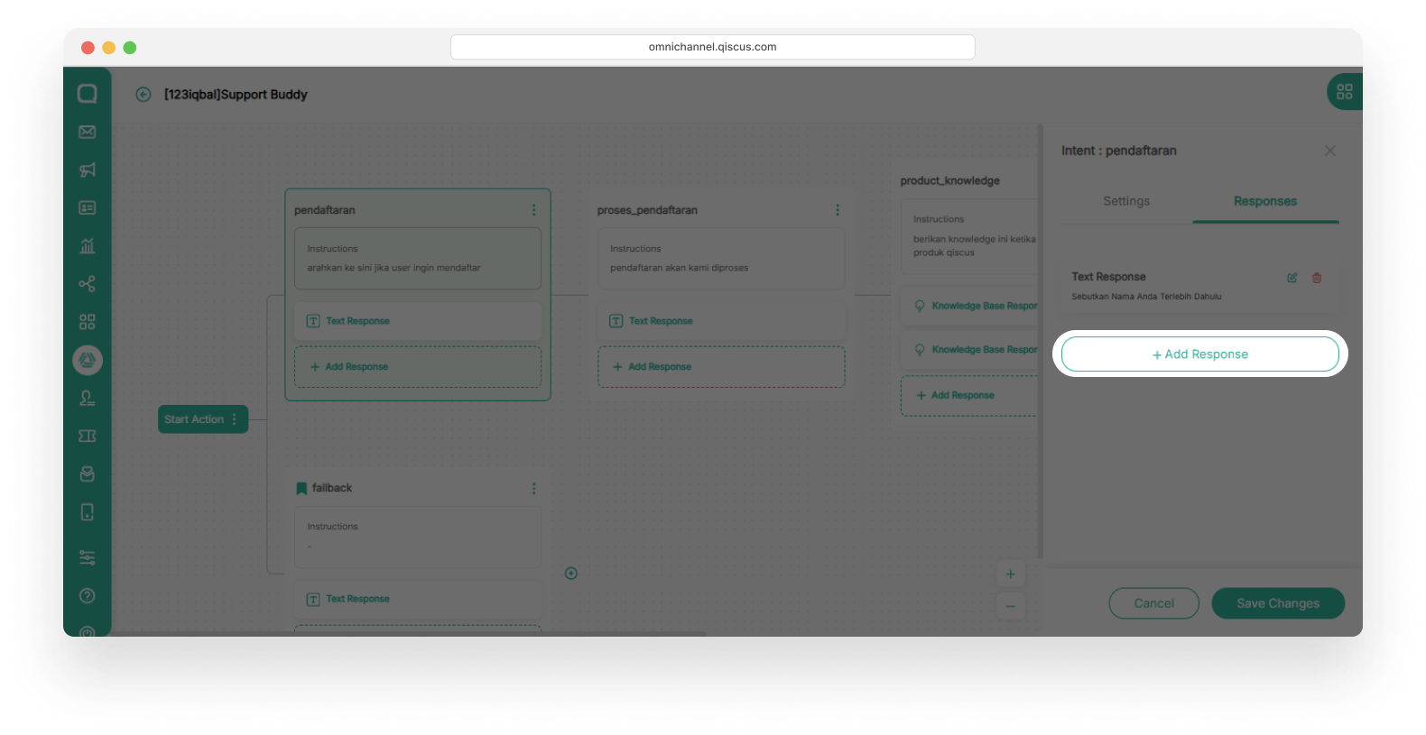This screenshot has width=1426, height=735.
Task: Open the envelope mail icon in sidebar
Action: [88, 132]
